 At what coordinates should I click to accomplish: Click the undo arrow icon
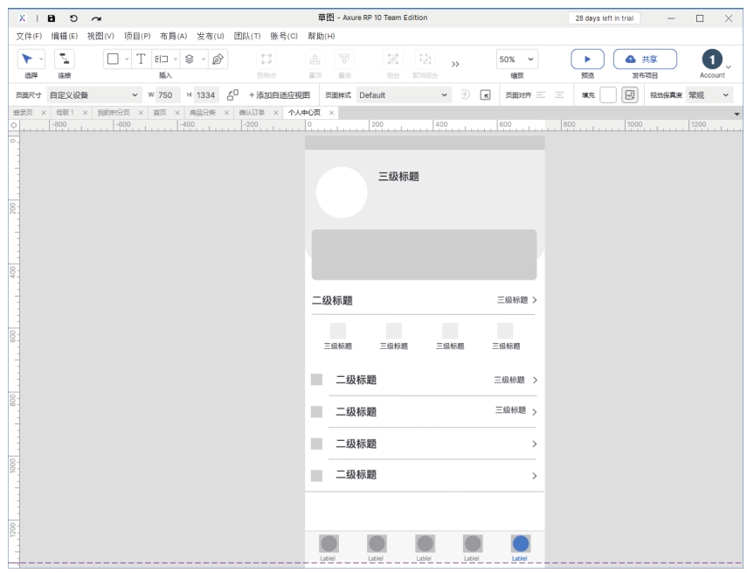point(73,18)
